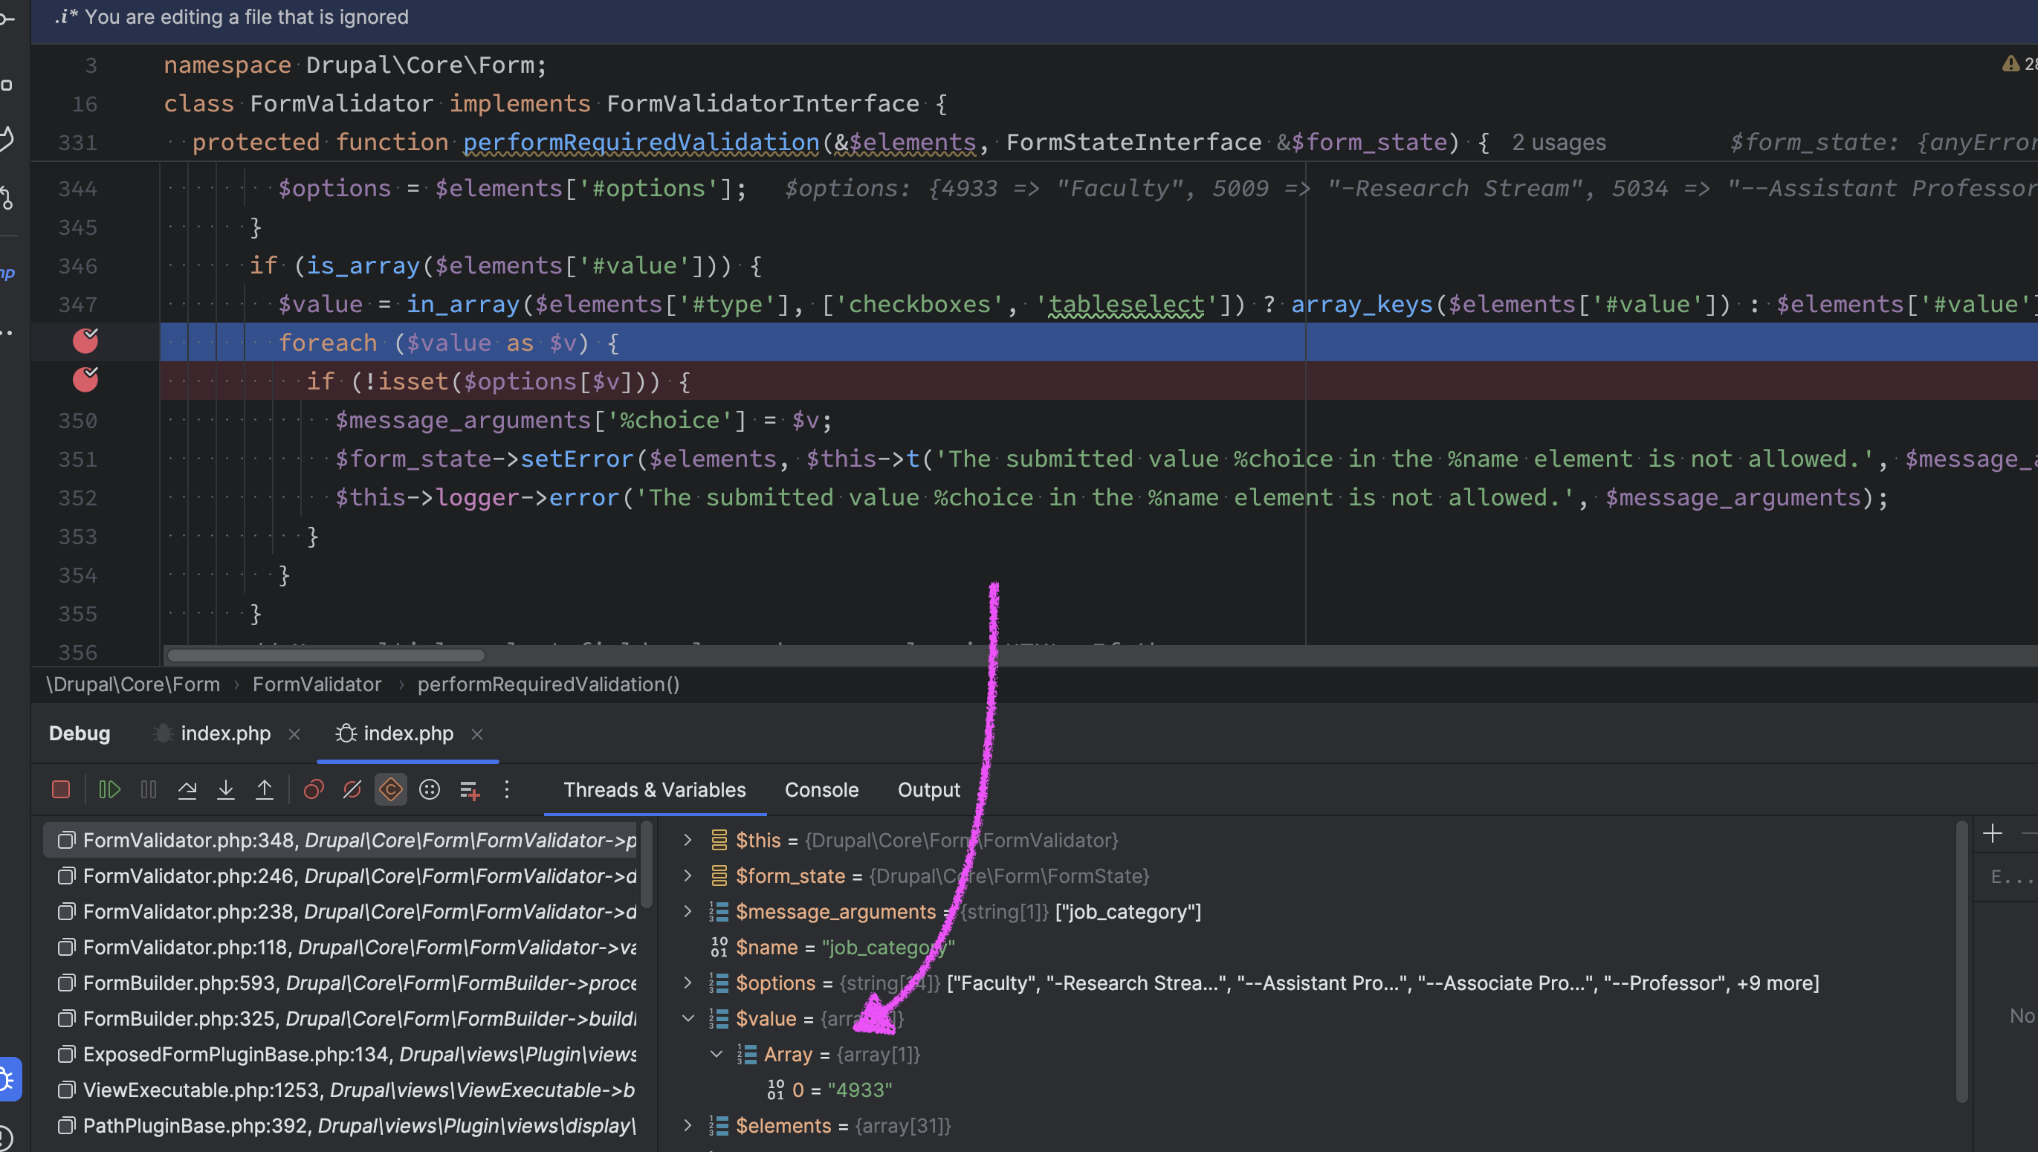Viewport: 2038px width, 1152px height.
Task: Click the Step Over icon
Action: pos(187,789)
